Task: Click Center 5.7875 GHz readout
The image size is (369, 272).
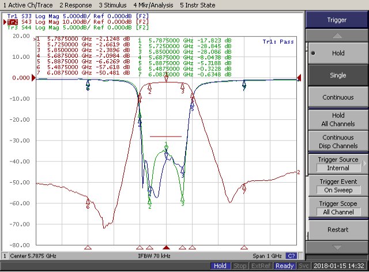Action: pyautogui.click(x=33, y=256)
